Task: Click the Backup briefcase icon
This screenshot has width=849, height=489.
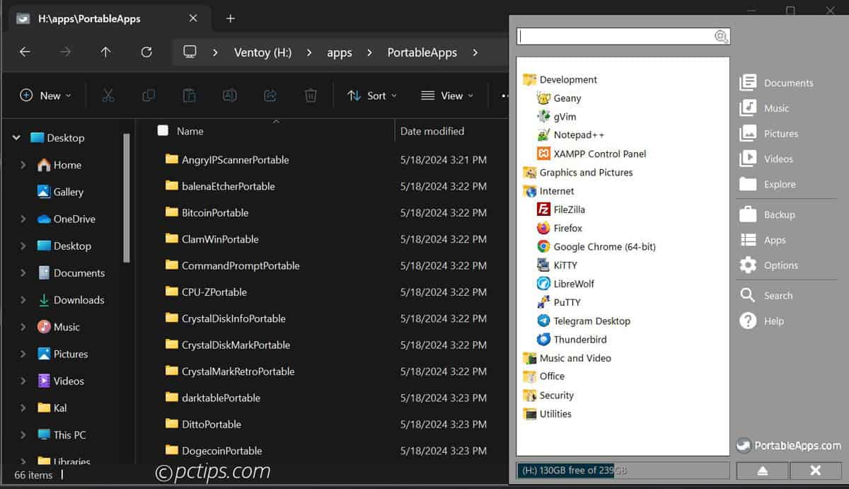Action: click(x=749, y=214)
